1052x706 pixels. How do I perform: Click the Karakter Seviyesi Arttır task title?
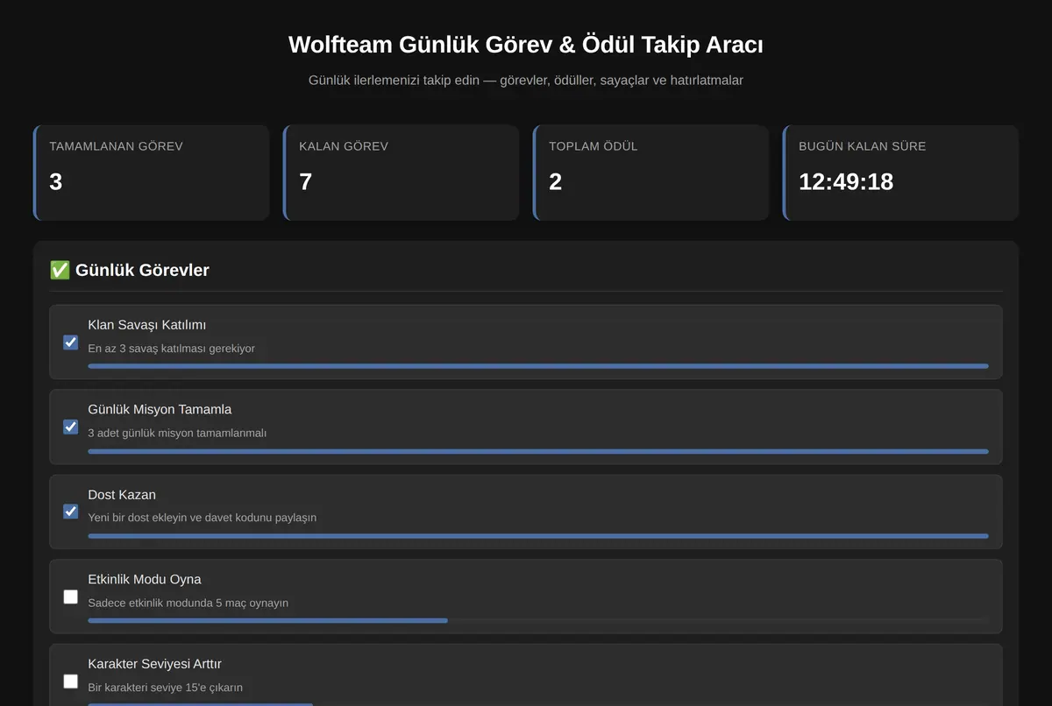pyautogui.click(x=155, y=665)
